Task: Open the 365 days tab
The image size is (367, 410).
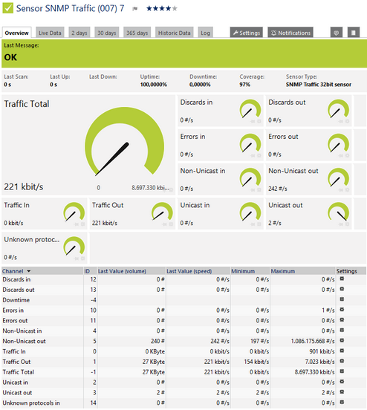Action: pyautogui.click(x=137, y=33)
